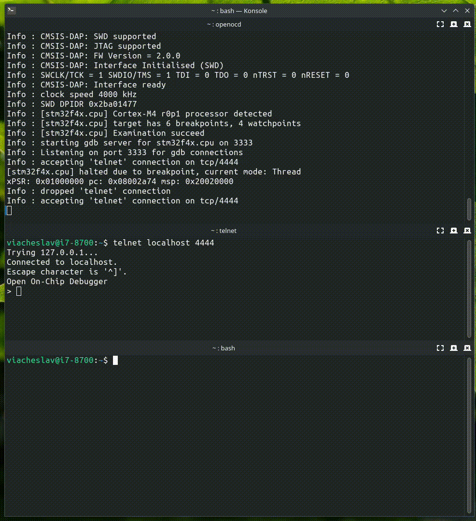Click the 'dropped telnet connection' line
This screenshot has width=476, height=521.
[89, 191]
